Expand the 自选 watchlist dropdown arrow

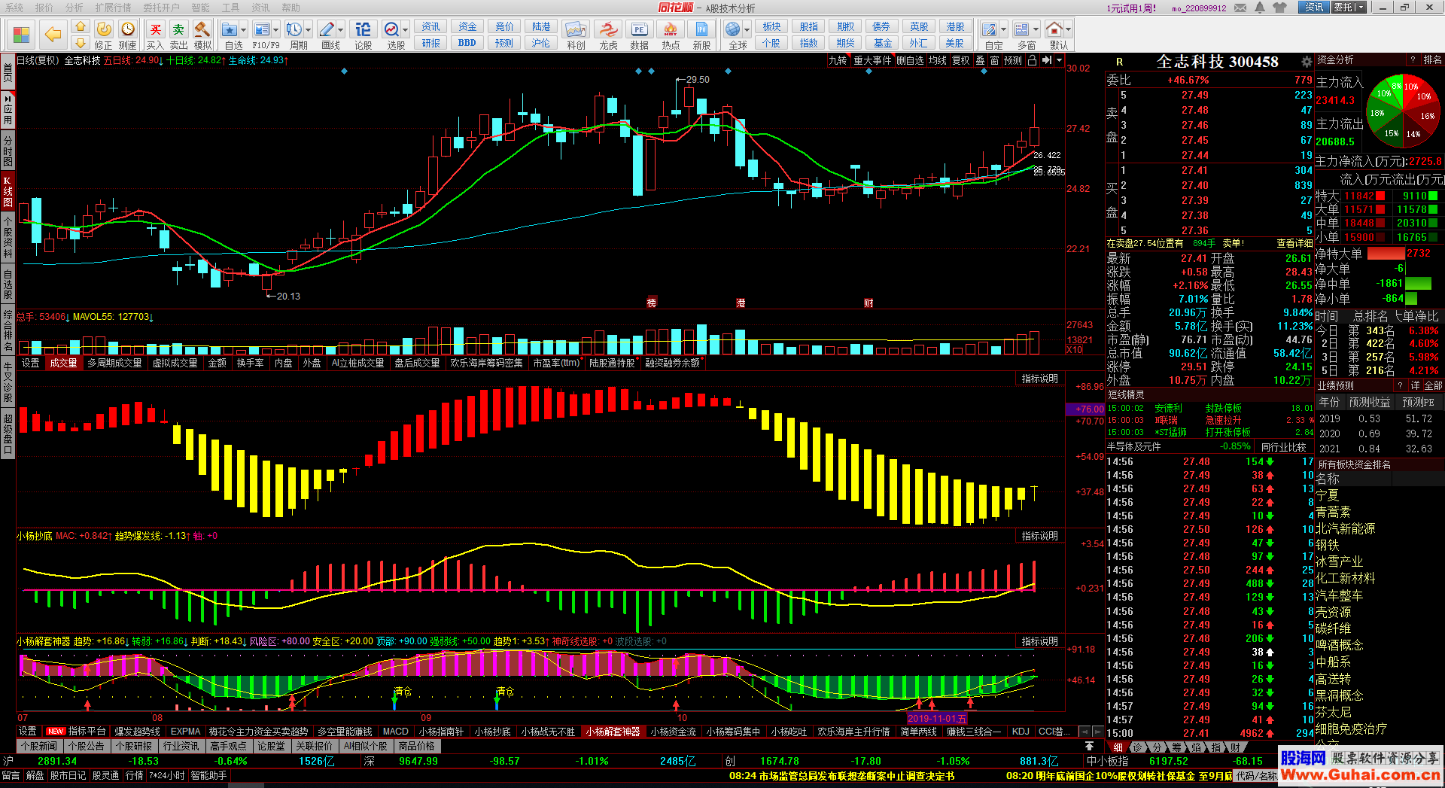click(243, 30)
